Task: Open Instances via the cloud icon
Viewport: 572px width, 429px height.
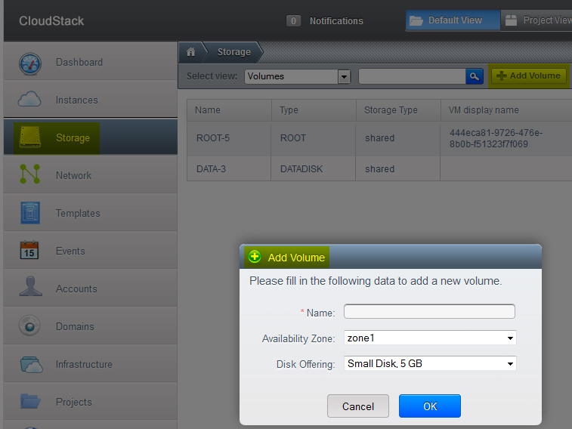Action: pos(30,100)
